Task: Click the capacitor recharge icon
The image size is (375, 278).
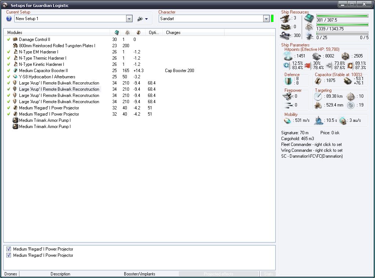Action: tap(348, 81)
